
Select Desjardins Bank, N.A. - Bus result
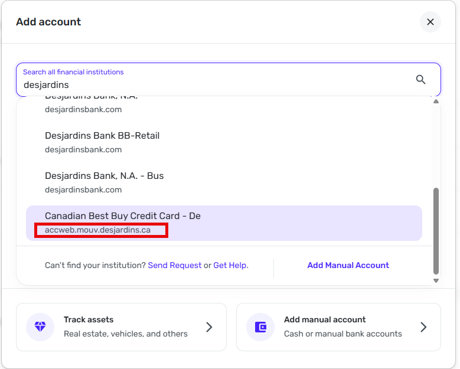224,183
